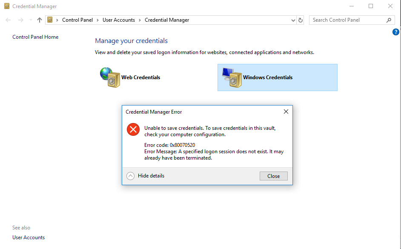Click the refresh icon next to the address bar
The width and height of the screenshot is (401, 249).
pyautogui.click(x=301, y=20)
